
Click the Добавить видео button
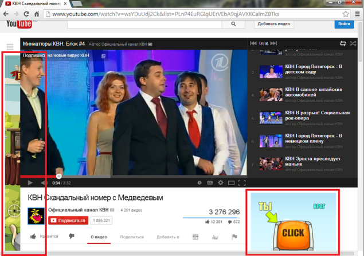[274, 24]
